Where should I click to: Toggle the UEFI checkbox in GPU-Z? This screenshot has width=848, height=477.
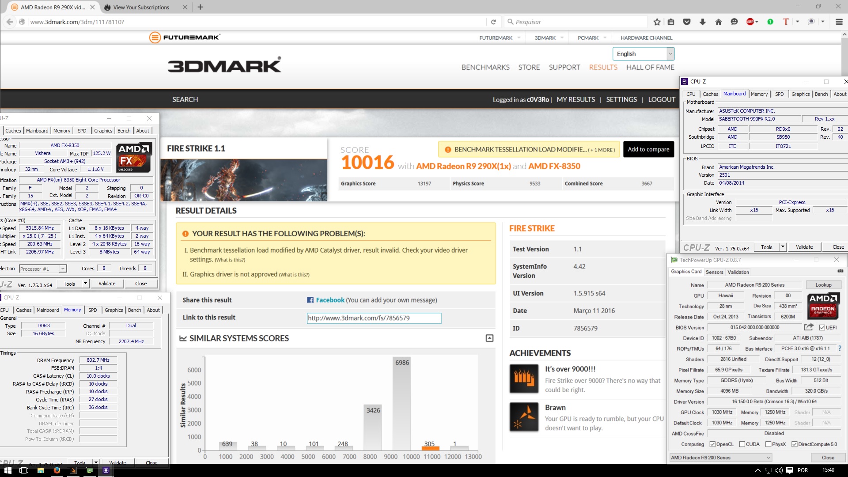coord(822,327)
